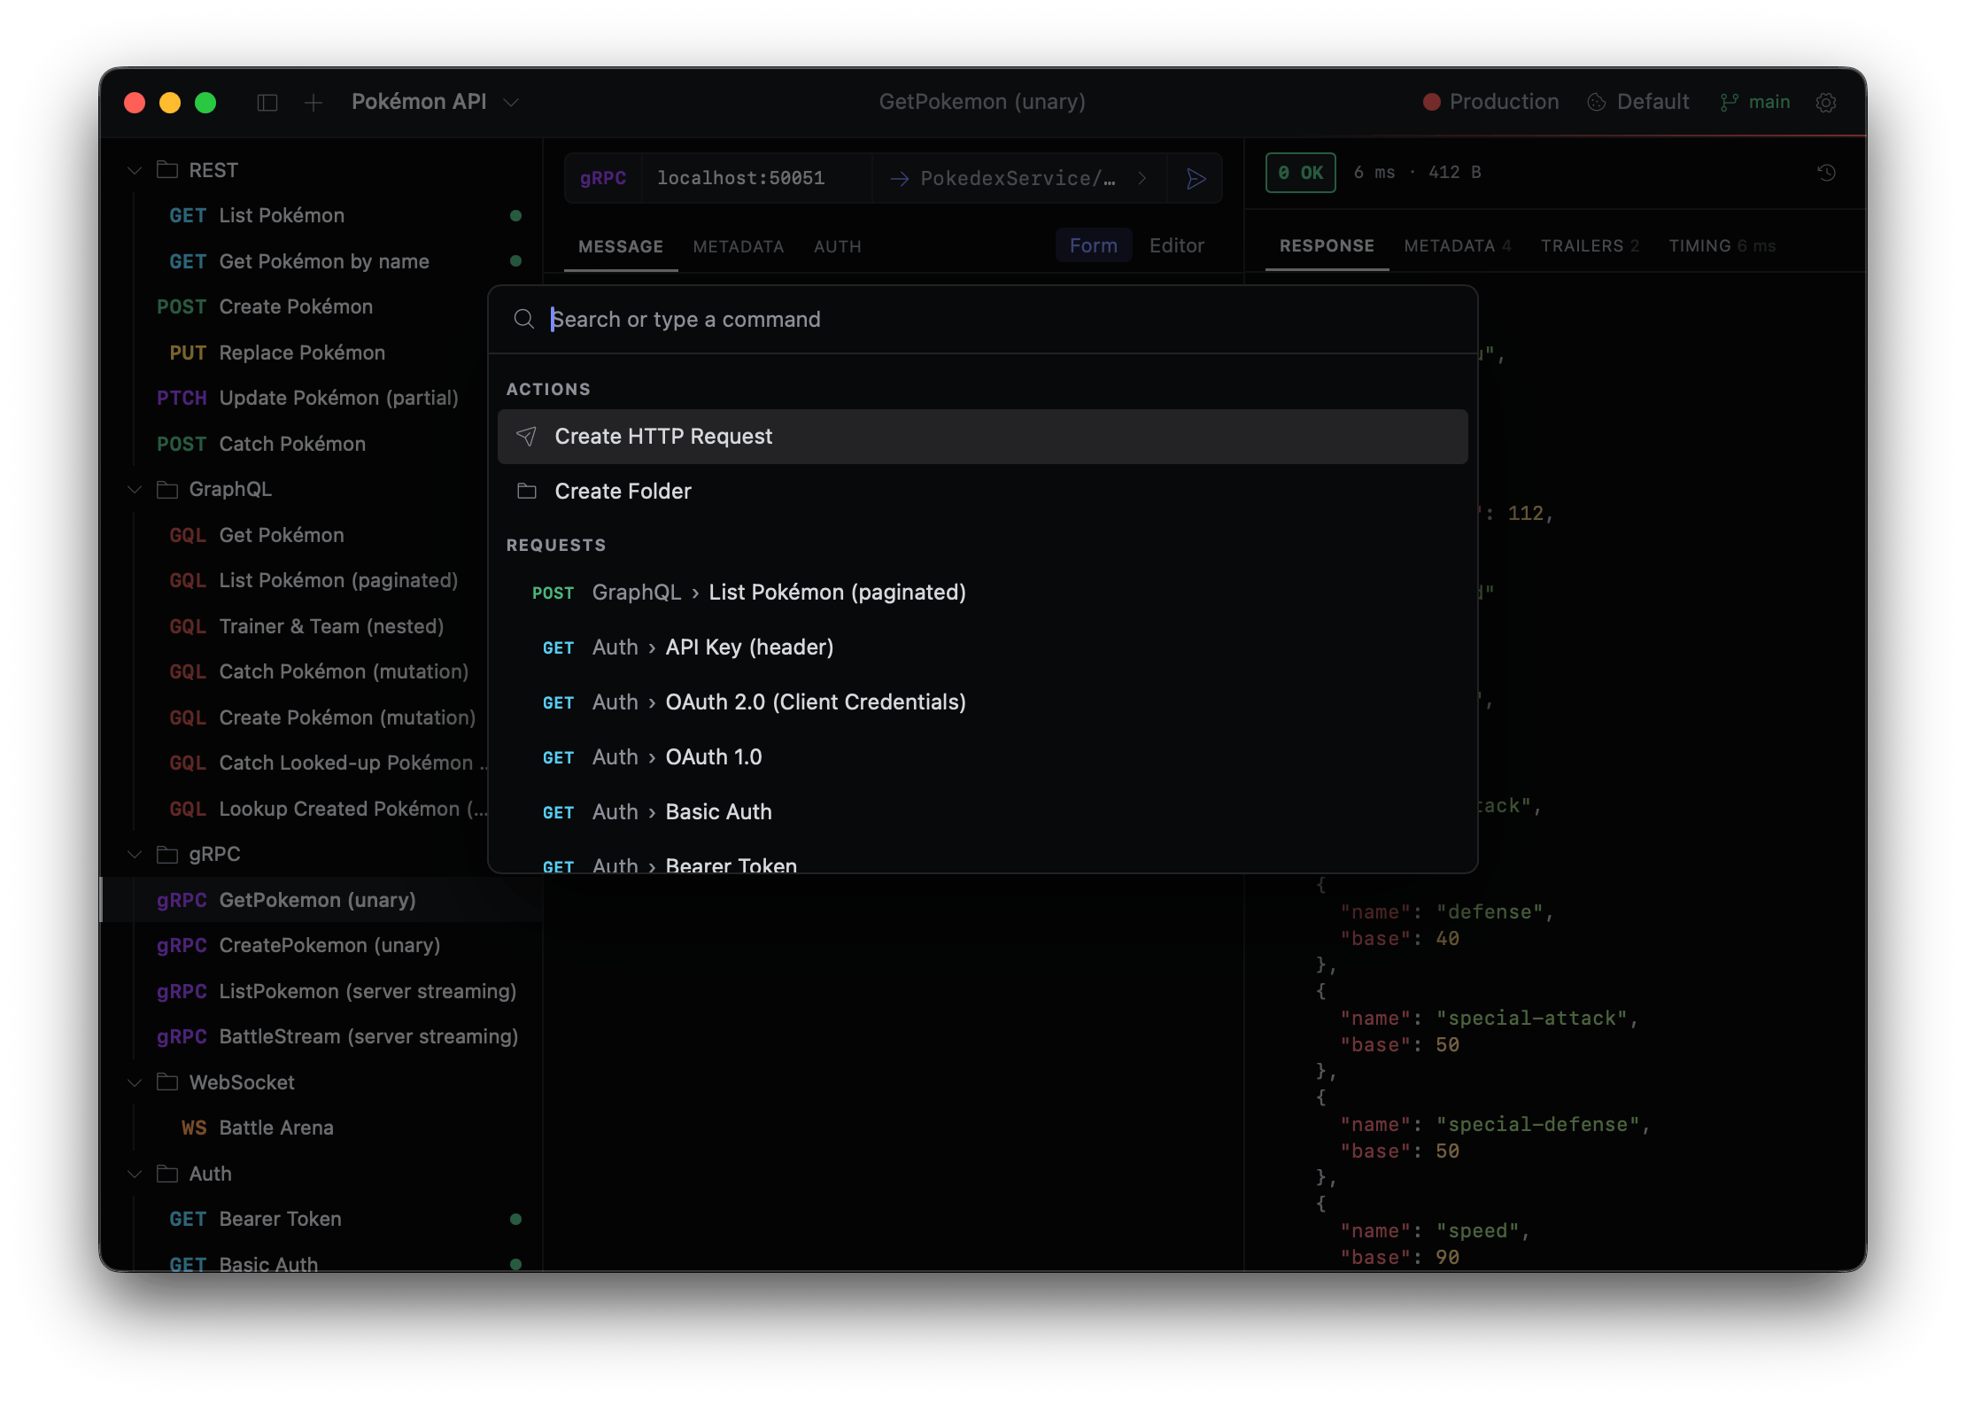Click the GraphQL folder icon

(167, 489)
